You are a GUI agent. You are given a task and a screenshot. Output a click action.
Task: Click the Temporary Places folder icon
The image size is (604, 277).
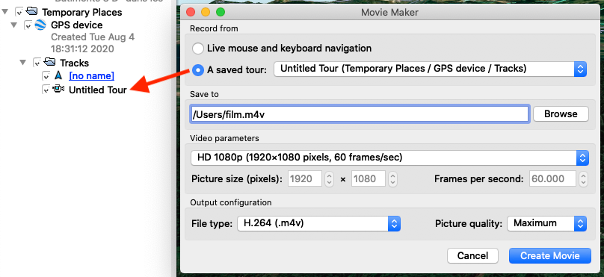[32, 12]
